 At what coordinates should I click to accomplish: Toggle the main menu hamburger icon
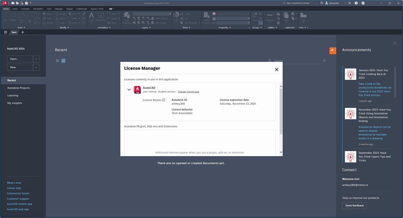[x=5, y=32]
